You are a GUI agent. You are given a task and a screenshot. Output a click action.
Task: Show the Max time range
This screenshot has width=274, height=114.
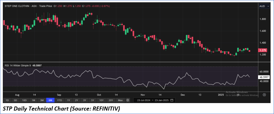[x=120, y=100]
